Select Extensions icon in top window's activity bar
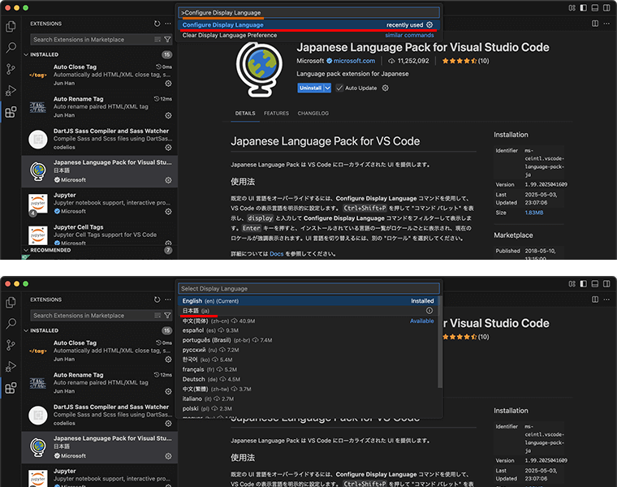 pyautogui.click(x=11, y=112)
